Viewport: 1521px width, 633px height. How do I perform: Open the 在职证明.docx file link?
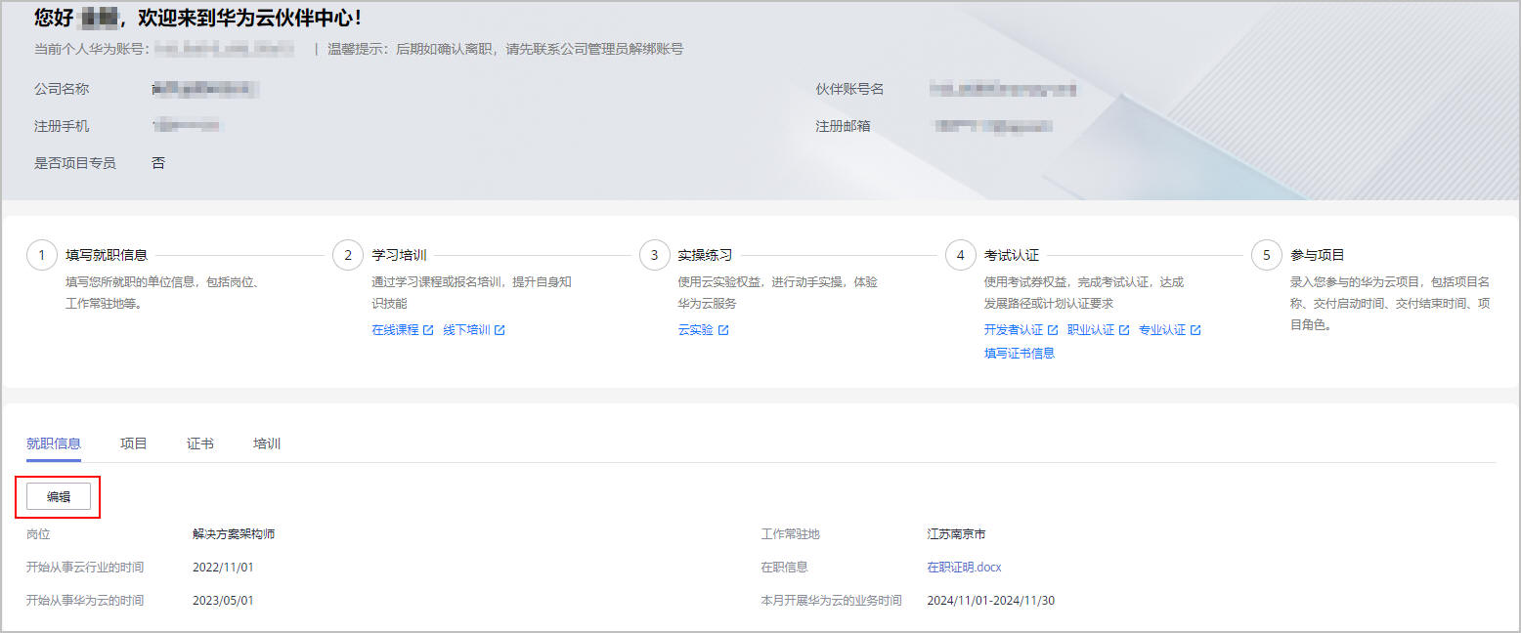click(964, 568)
